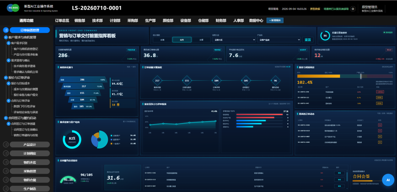Click list icon beside 计划调度 module
This screenshot has height=192, width=397.
coord(6,153)
